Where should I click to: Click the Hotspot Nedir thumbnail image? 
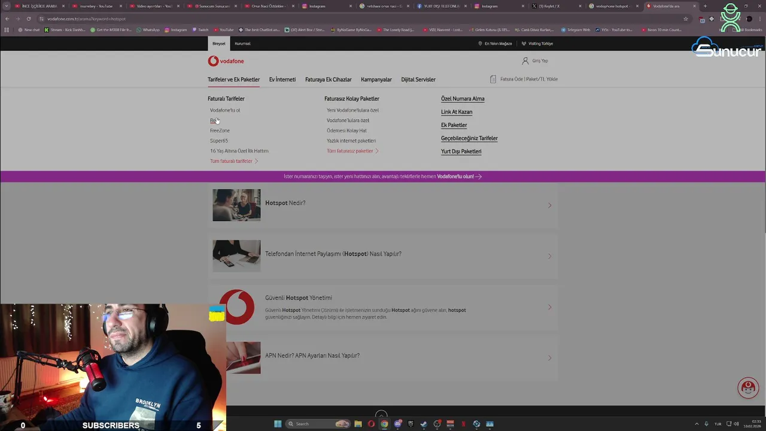point(236,205)
